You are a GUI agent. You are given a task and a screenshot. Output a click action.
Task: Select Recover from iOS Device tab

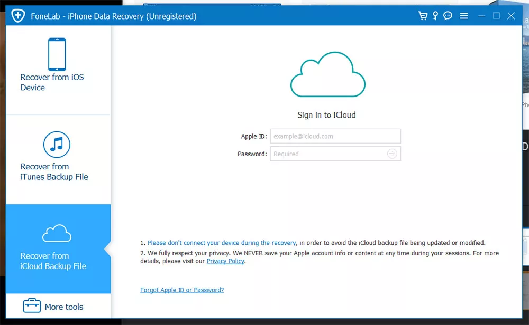(58, 71)
